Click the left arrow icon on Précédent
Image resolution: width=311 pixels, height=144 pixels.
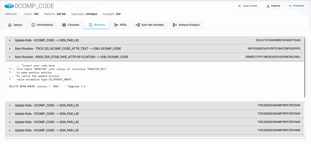(290, 6)
